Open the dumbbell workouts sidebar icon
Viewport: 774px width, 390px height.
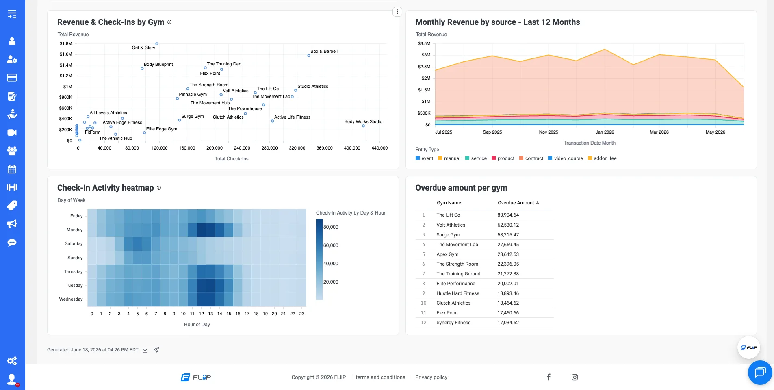pos(12,187)
